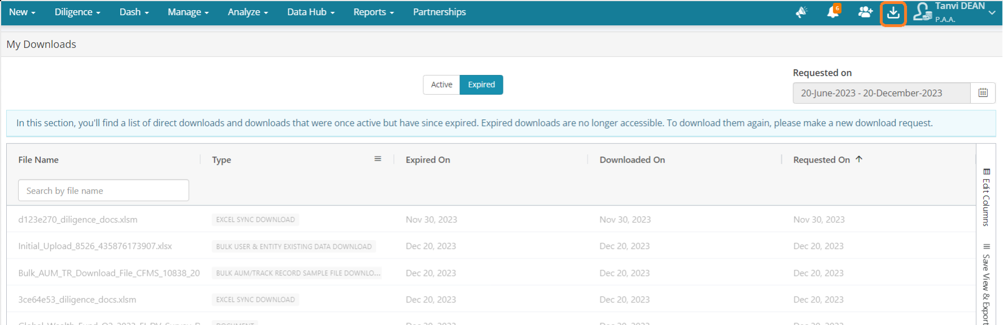The height and width of the screenshot is (325, 1003).
Task: Expand the Diligence menu
Action: (77, 12)
